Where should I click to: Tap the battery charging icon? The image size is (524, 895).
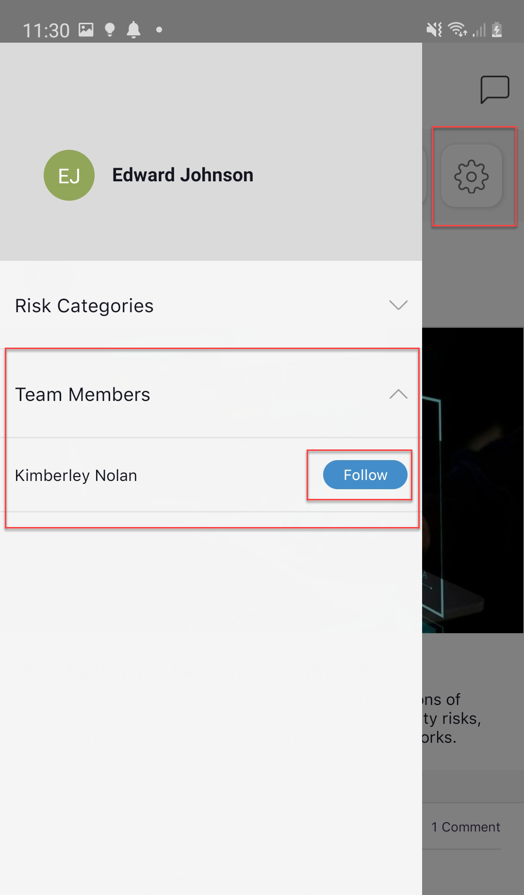tap(497, 30)
